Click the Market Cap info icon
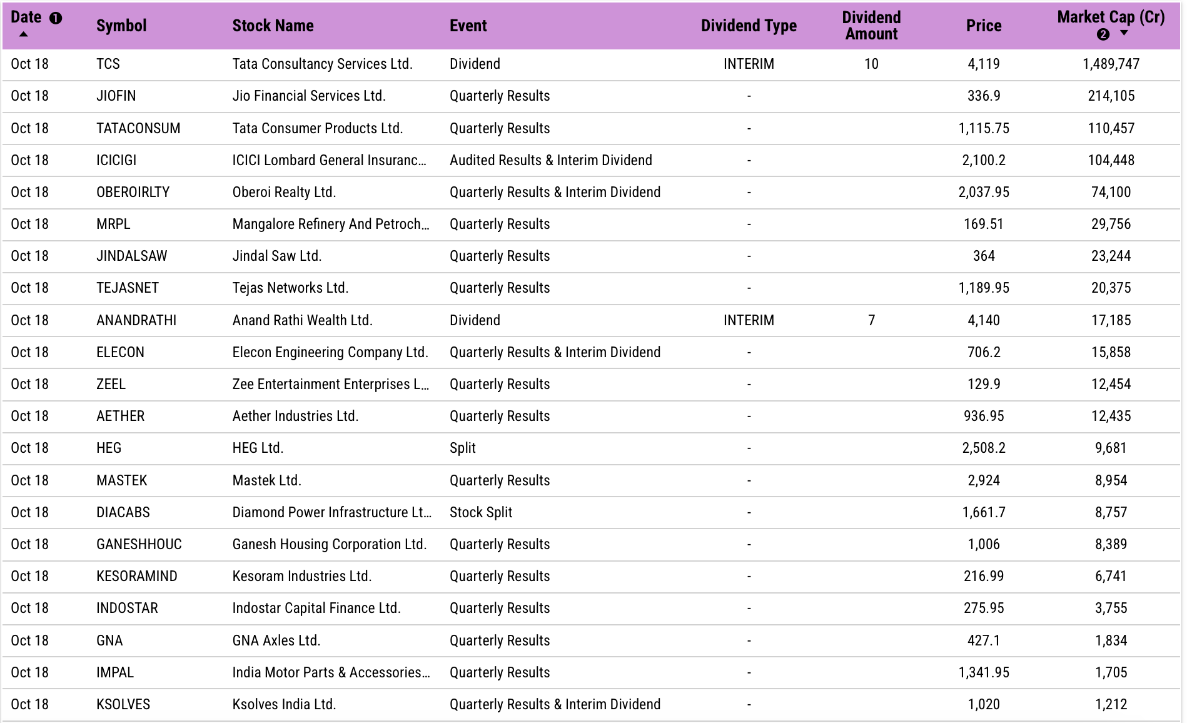Viewport: 1187px width, 723px height. pos(1103,34)
